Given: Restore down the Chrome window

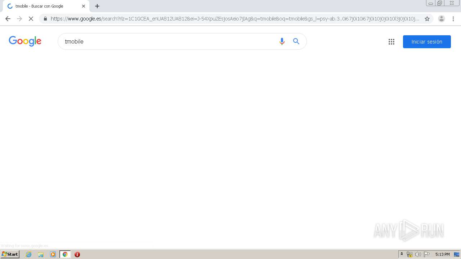Looking at the screenshot, I should coord(440,3).
